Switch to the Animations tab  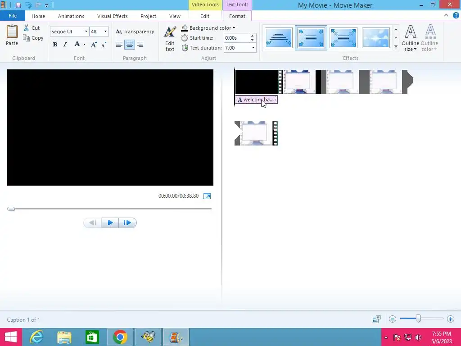[71, 16]
